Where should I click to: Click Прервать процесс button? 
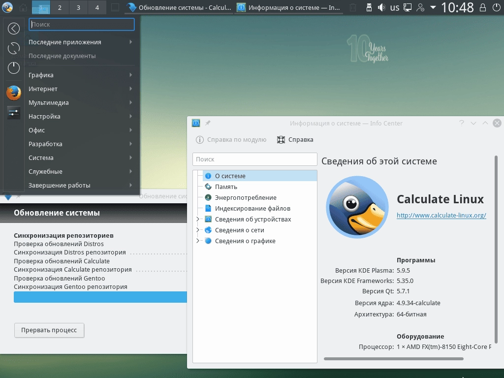point(49,330)
